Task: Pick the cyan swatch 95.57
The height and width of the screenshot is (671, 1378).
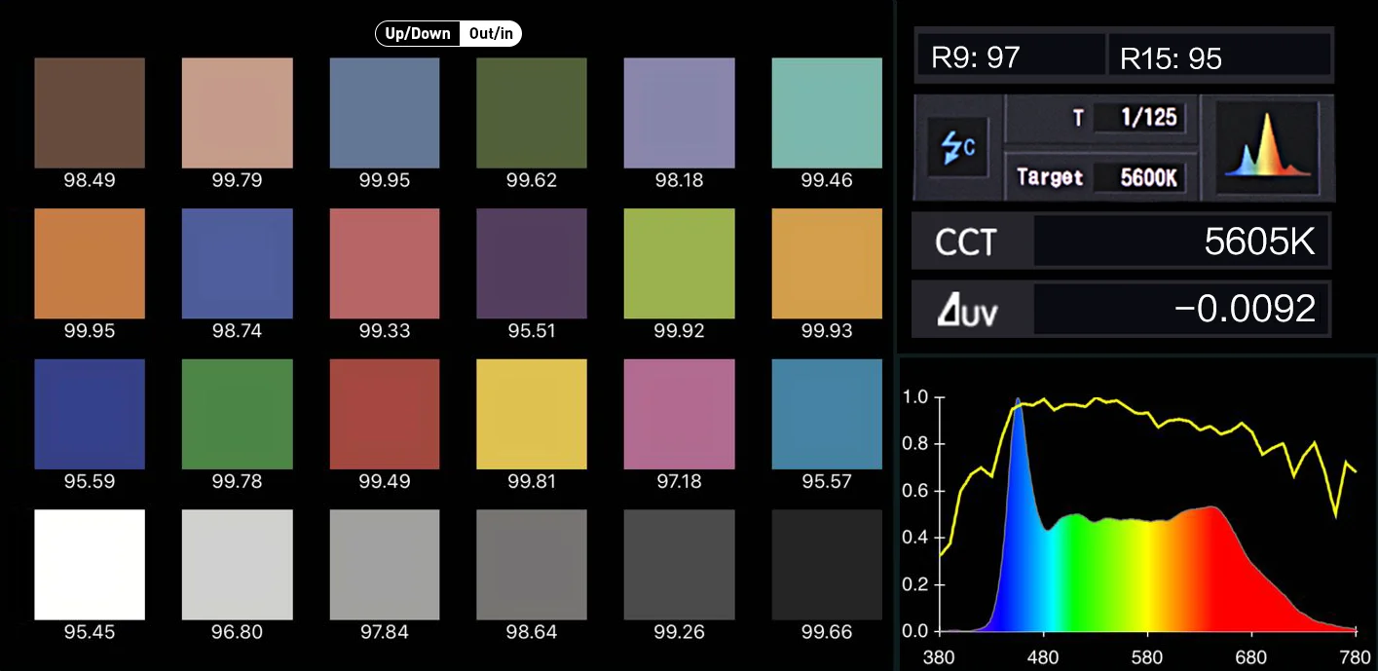Action: click(x=827, y=414)
